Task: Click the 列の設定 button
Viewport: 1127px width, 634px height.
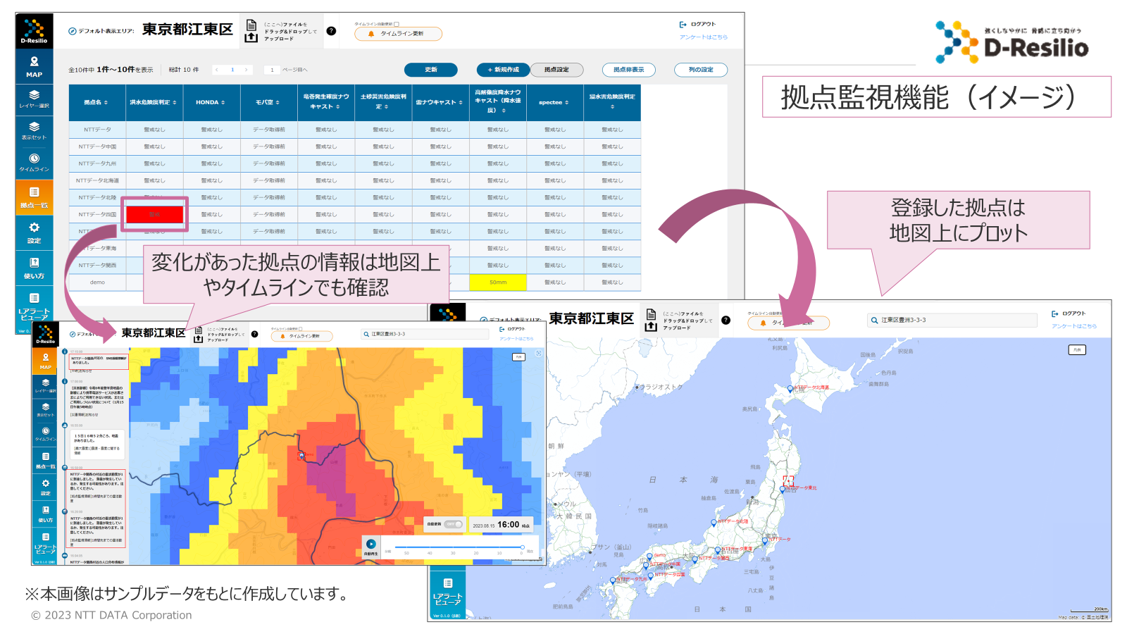Action: [x=701, y=70]
